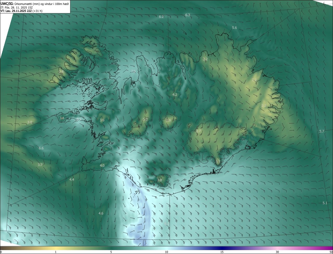333x254 pixels.
Task: Click the 3.0 value label
Action: [x=30, y=122]
